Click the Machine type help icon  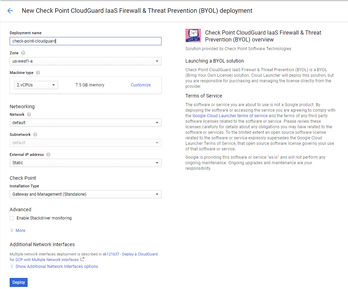coord(38,73)
